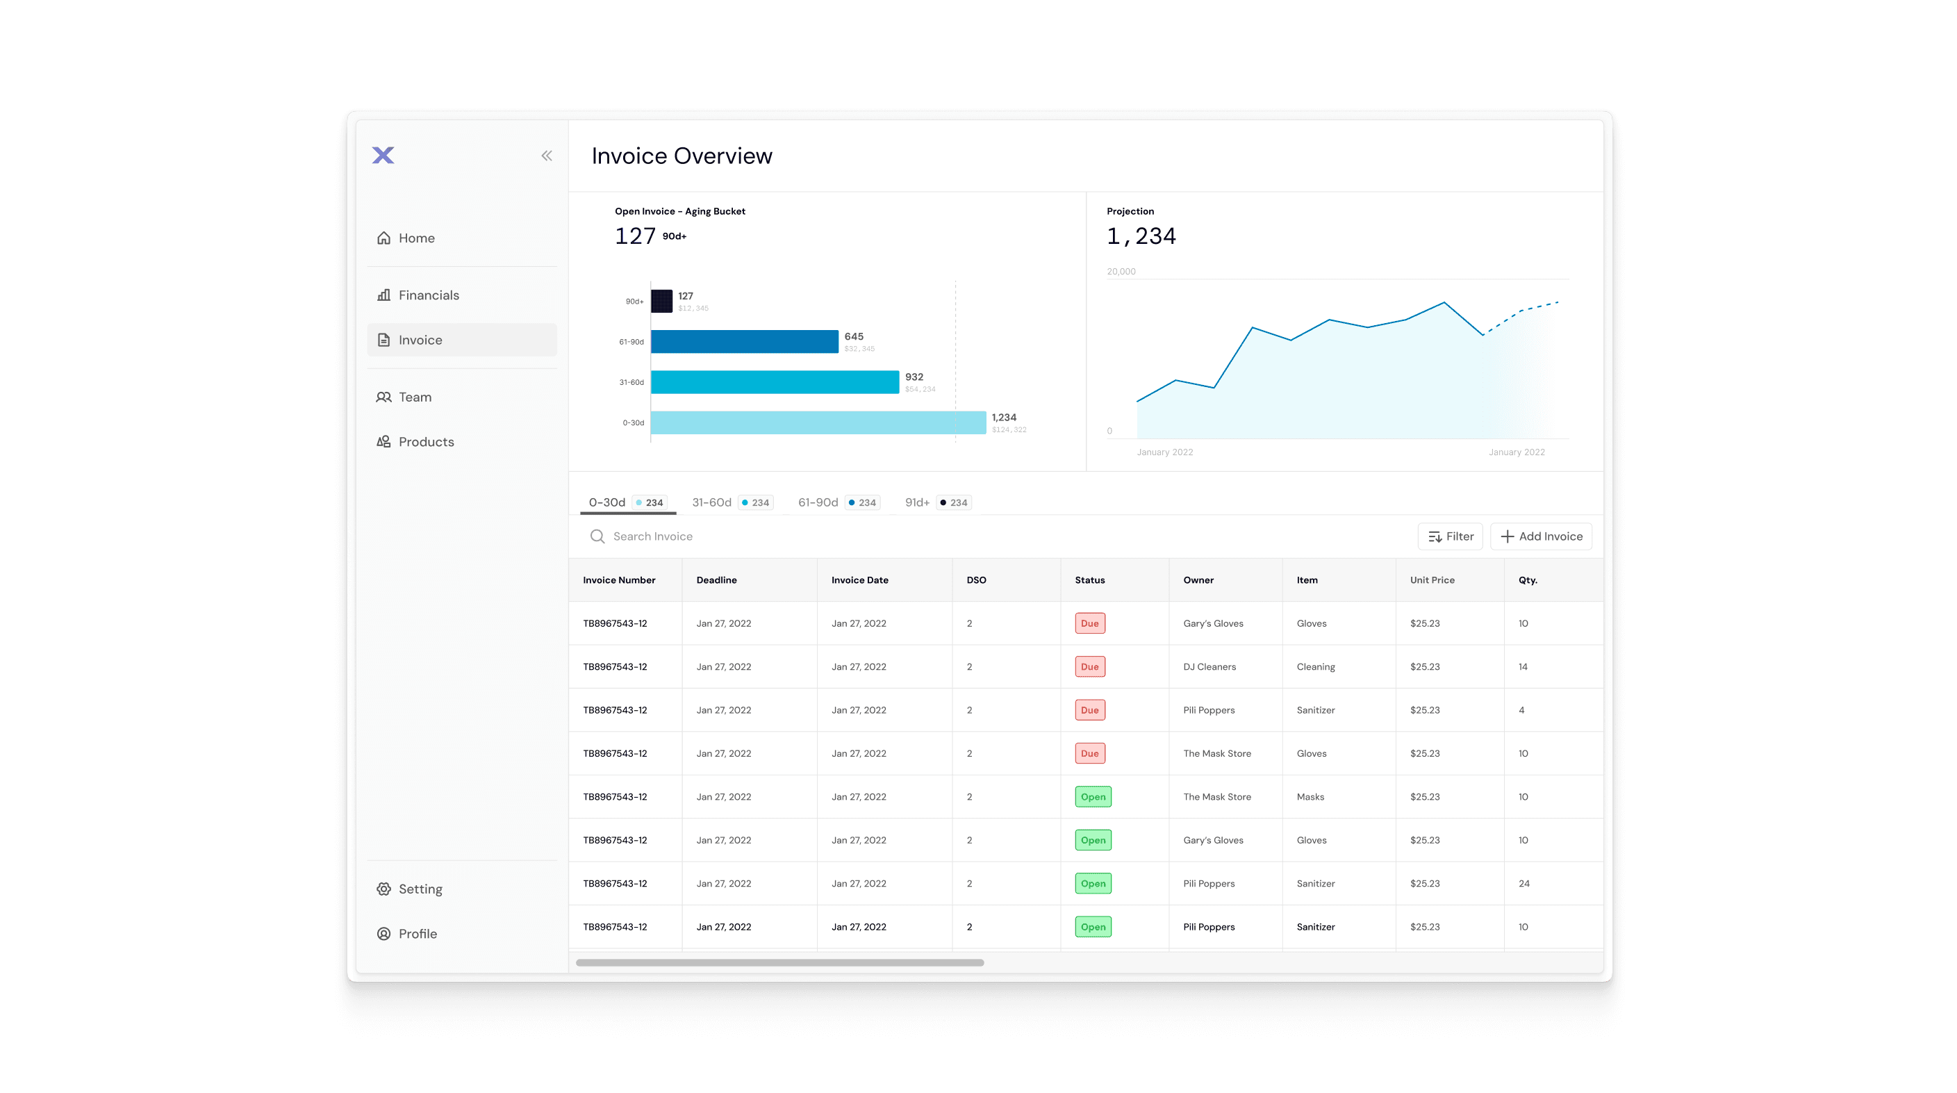Switch to the 91d+ tab
Viewport: 1957px width, 1093px height.
coord(937,502)
